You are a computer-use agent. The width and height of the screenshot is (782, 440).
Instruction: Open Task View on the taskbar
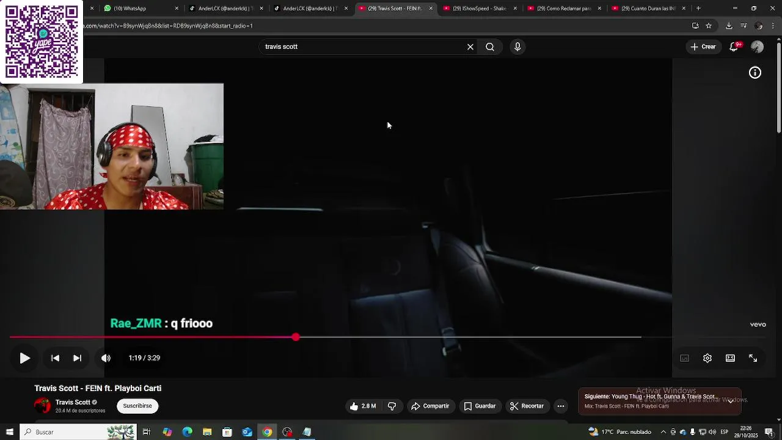(x=147, y=432)
